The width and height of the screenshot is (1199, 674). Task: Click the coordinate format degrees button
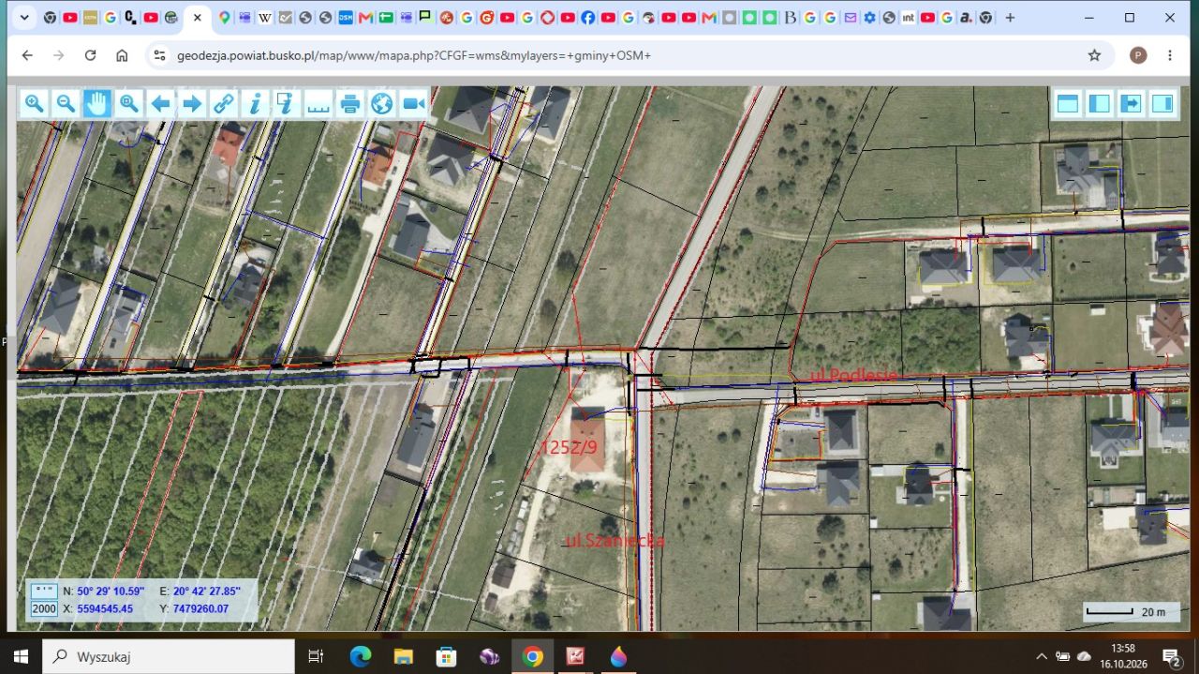(x=44, y=592)
